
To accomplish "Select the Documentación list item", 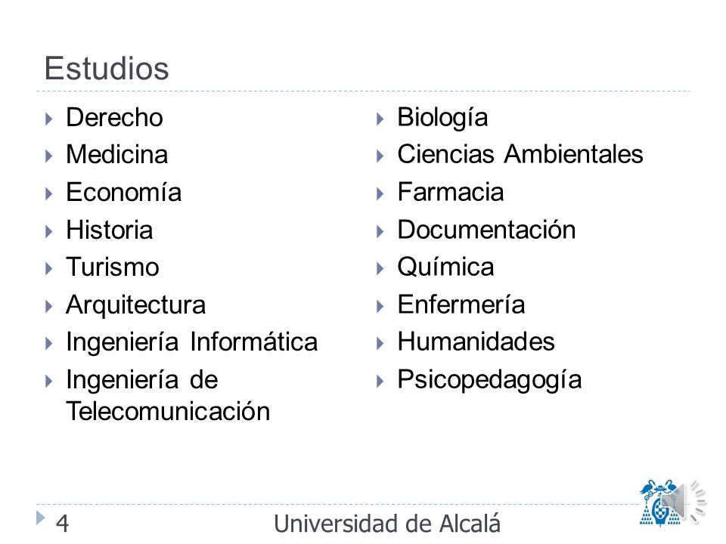I will [x=486, y=230].
